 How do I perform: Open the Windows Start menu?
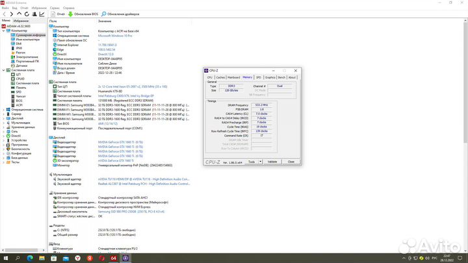[6, 258]
